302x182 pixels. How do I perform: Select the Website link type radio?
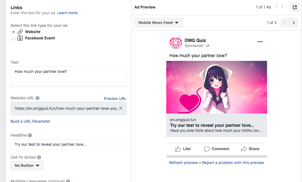[x=13, y=32]
